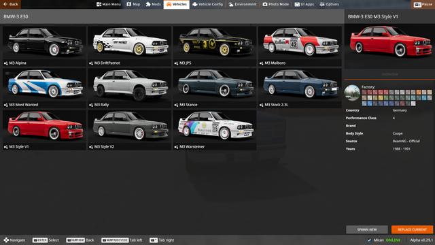
Task: Open the Options sliders tab
Action: pyautogui.click(x=329, y=4)
